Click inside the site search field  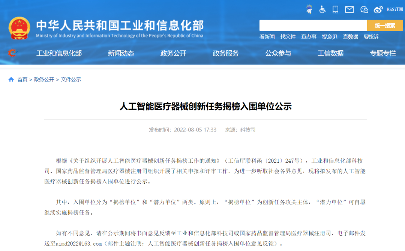pos(313,25)
